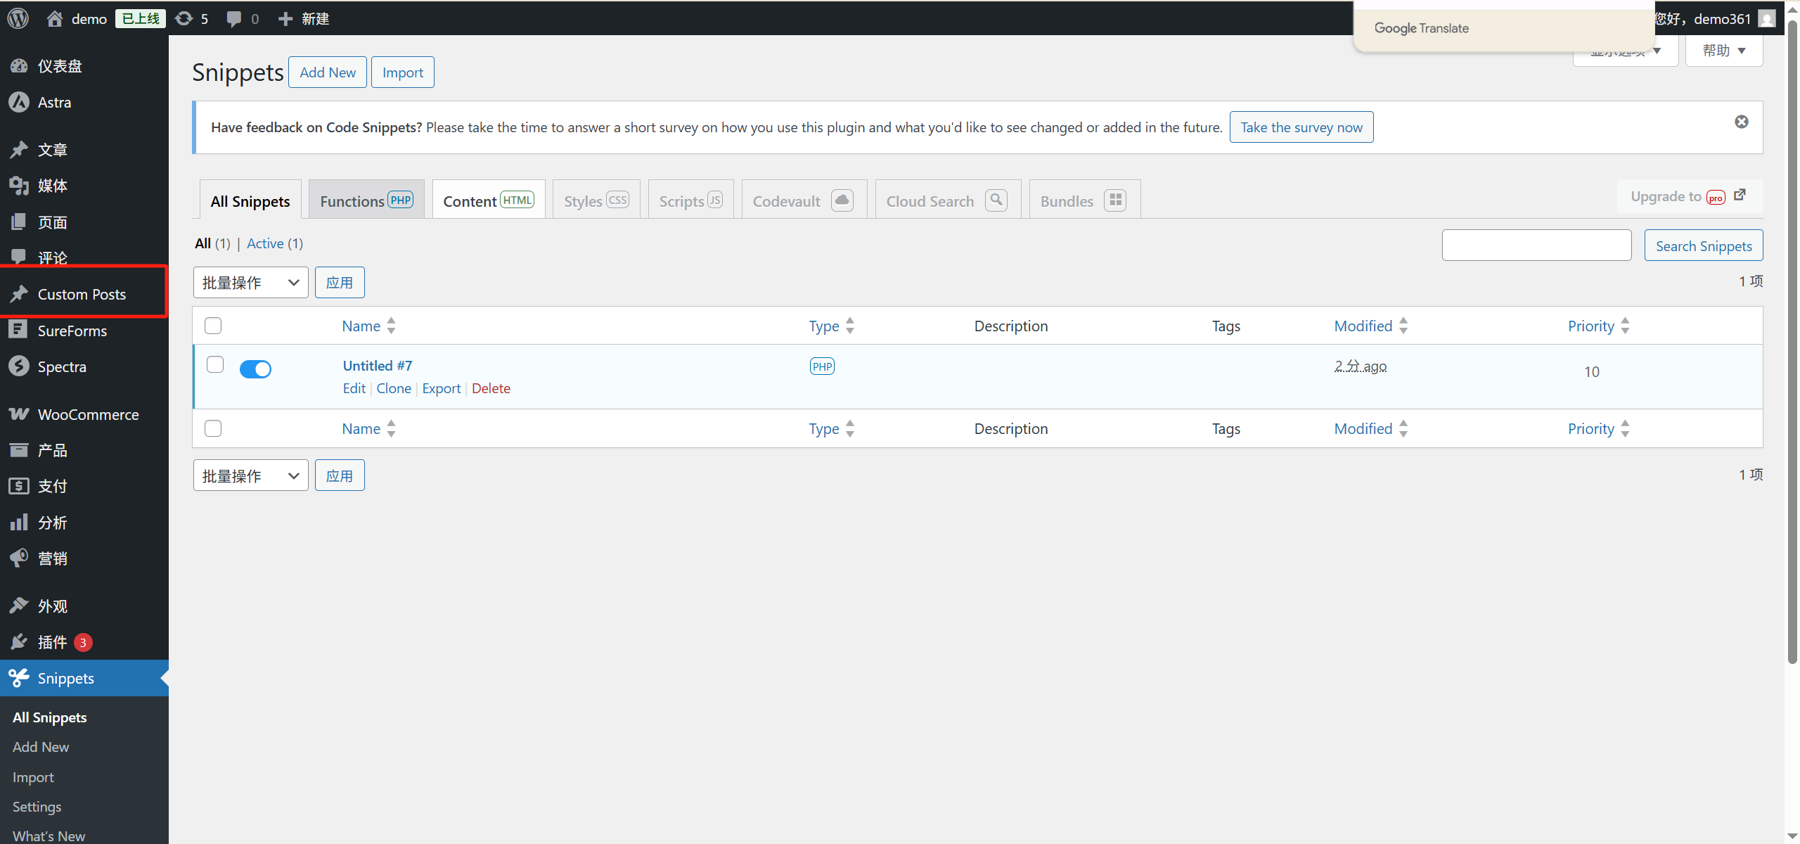Click the Astra theme icon in sidebar
Screen dimensions: 1800x844
[19, 102]
